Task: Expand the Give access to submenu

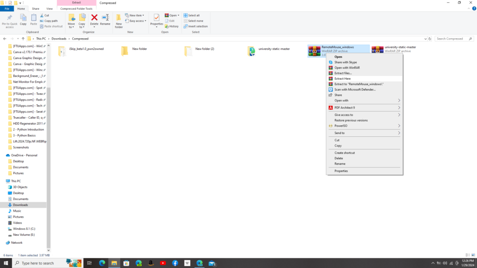Action: [364, 115]
